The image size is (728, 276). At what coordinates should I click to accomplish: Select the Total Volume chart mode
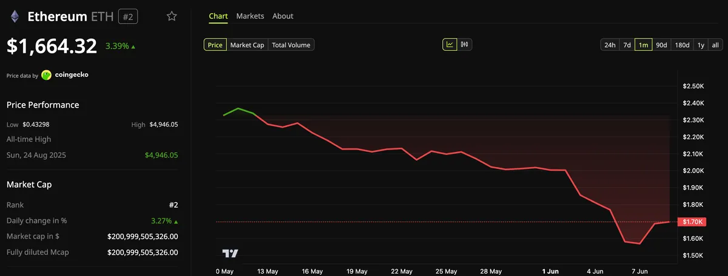pos(291,45)
